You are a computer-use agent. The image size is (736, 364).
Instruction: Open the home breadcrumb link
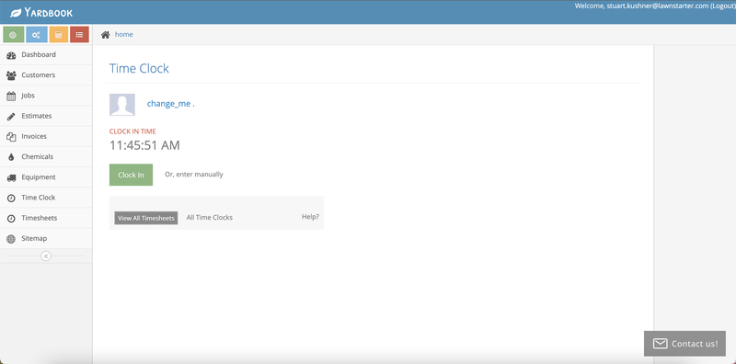pyautogui.click(x=124, y=34)
